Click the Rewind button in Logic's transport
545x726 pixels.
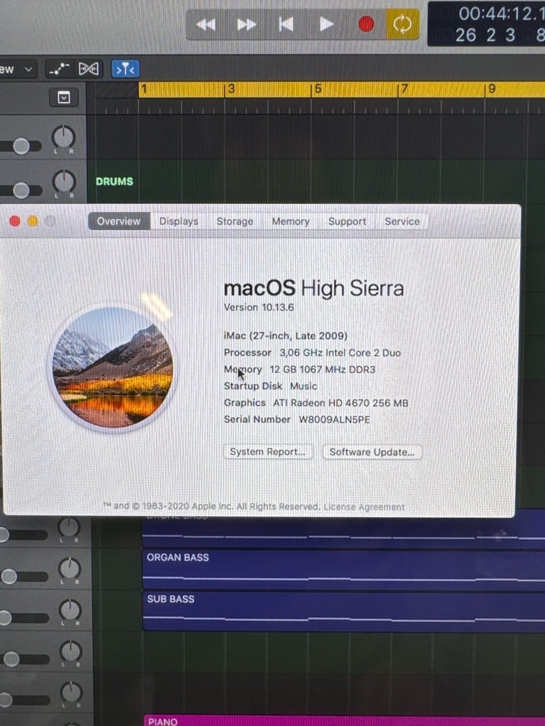pyautogui.click(x=206, y=24)
